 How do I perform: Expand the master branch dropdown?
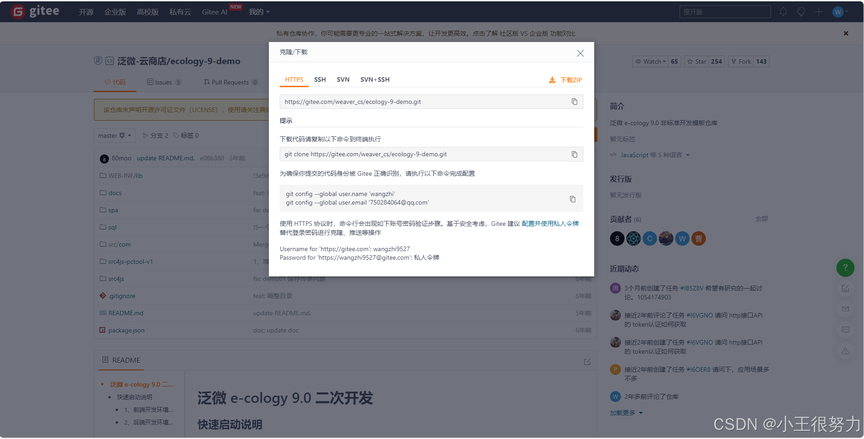[114, 135]
